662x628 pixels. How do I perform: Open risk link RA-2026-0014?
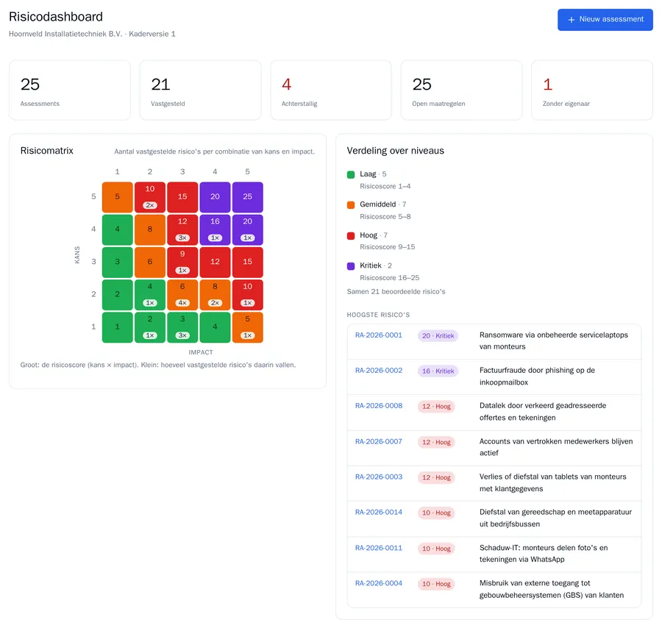point(378,513)
